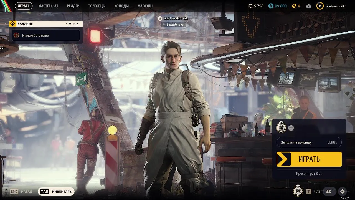Open the РЕЙДЕР tab
Viewport: 355px width, 200px height.
tap(73, 6)
